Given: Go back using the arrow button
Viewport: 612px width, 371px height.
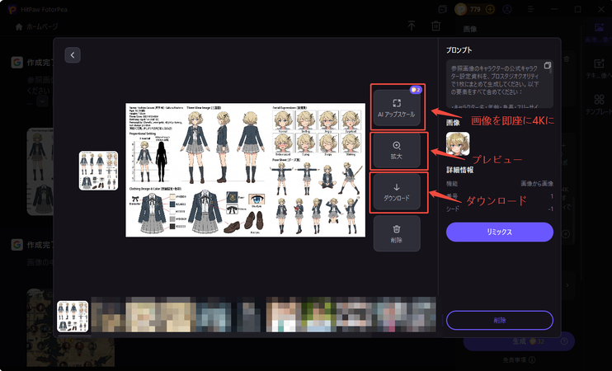Looking at the screenshot, I should point(73,55).
